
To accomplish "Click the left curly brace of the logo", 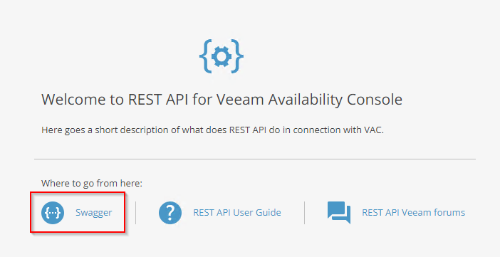I will [205, 56].
